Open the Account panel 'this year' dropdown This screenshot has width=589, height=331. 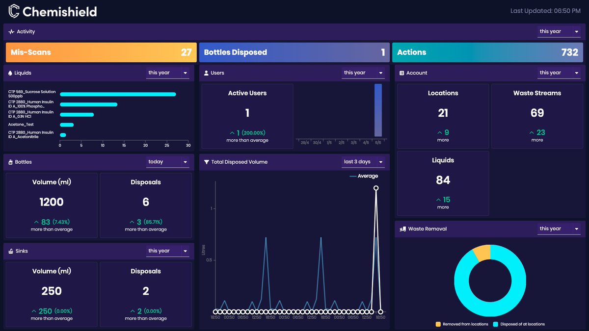point(559,73)
